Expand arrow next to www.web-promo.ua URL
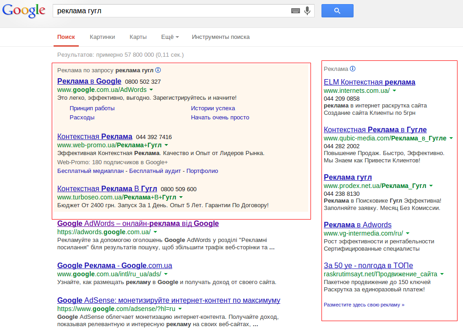Viewport: 463px width, 333px height. 166,145
